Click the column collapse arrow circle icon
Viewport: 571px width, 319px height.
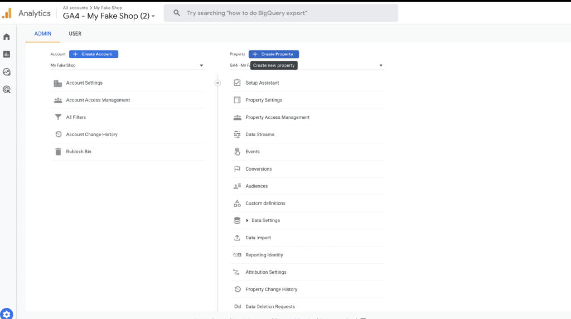click(x=217, y=83)
